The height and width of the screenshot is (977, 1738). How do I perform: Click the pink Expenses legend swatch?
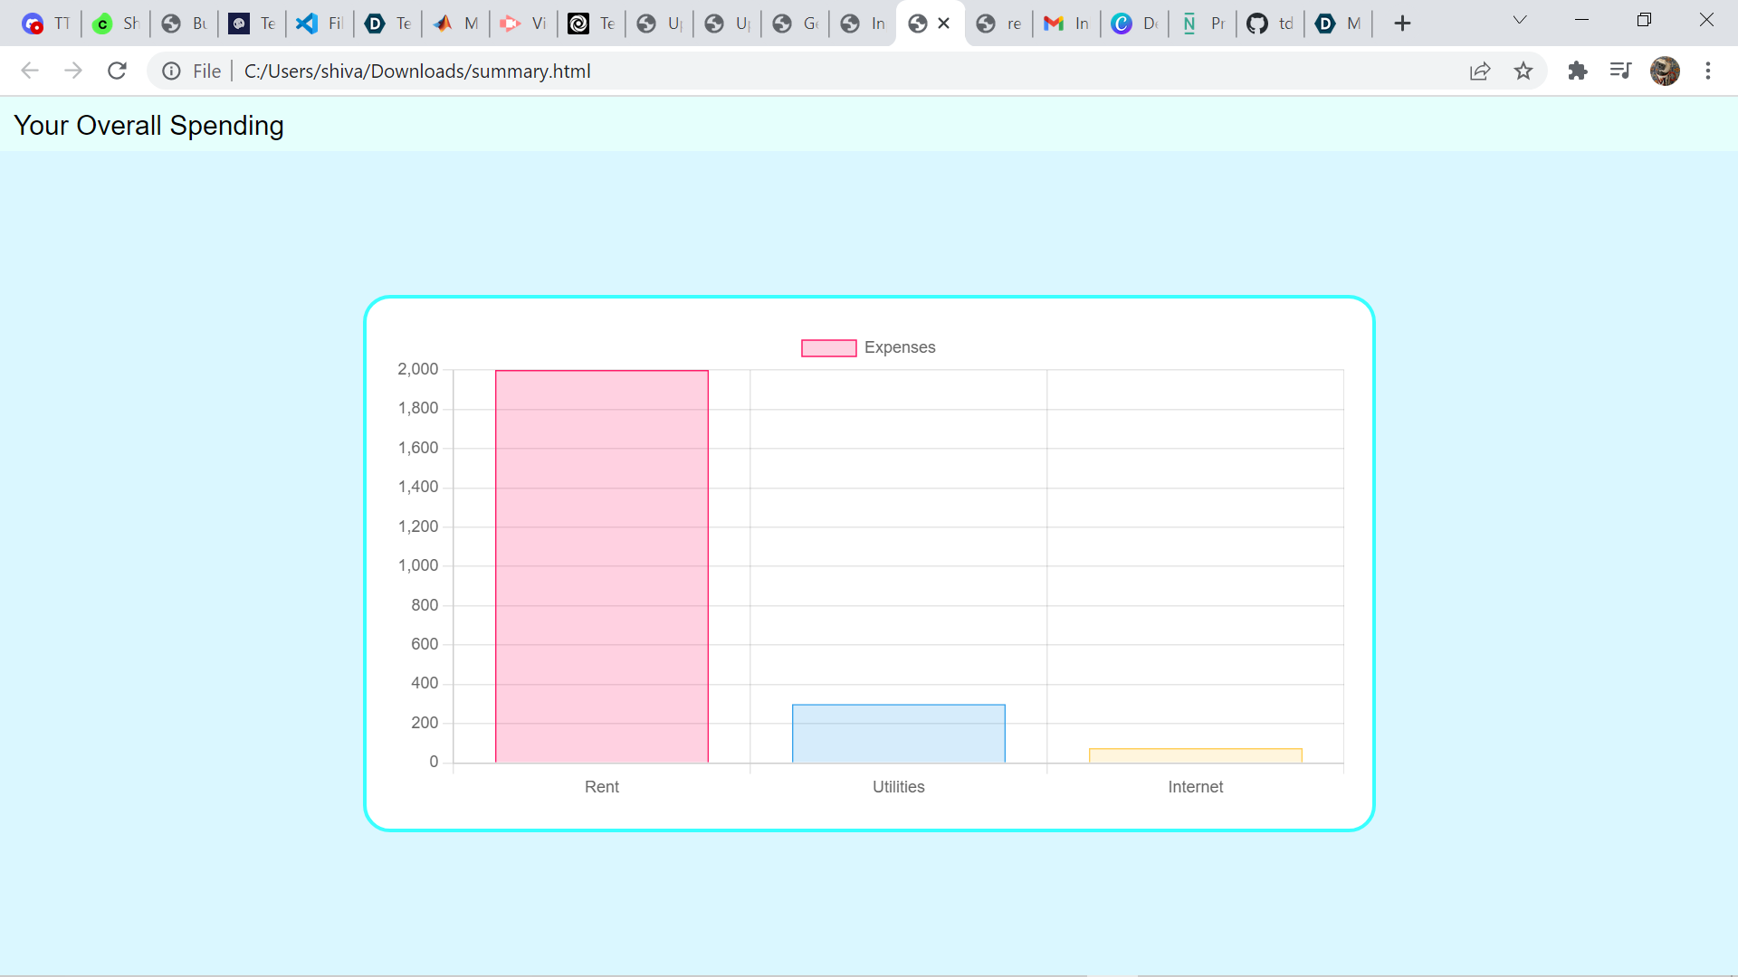point(828,348)
